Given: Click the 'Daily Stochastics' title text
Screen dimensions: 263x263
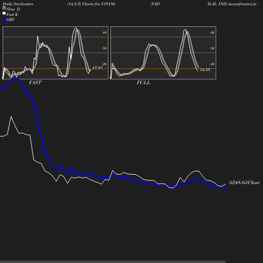Looking at the screenshot, I should (x=18, y=4).
